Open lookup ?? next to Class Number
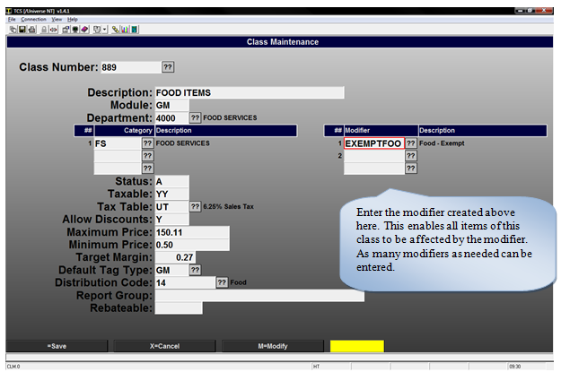561x381 pixels. pos(168,67)
